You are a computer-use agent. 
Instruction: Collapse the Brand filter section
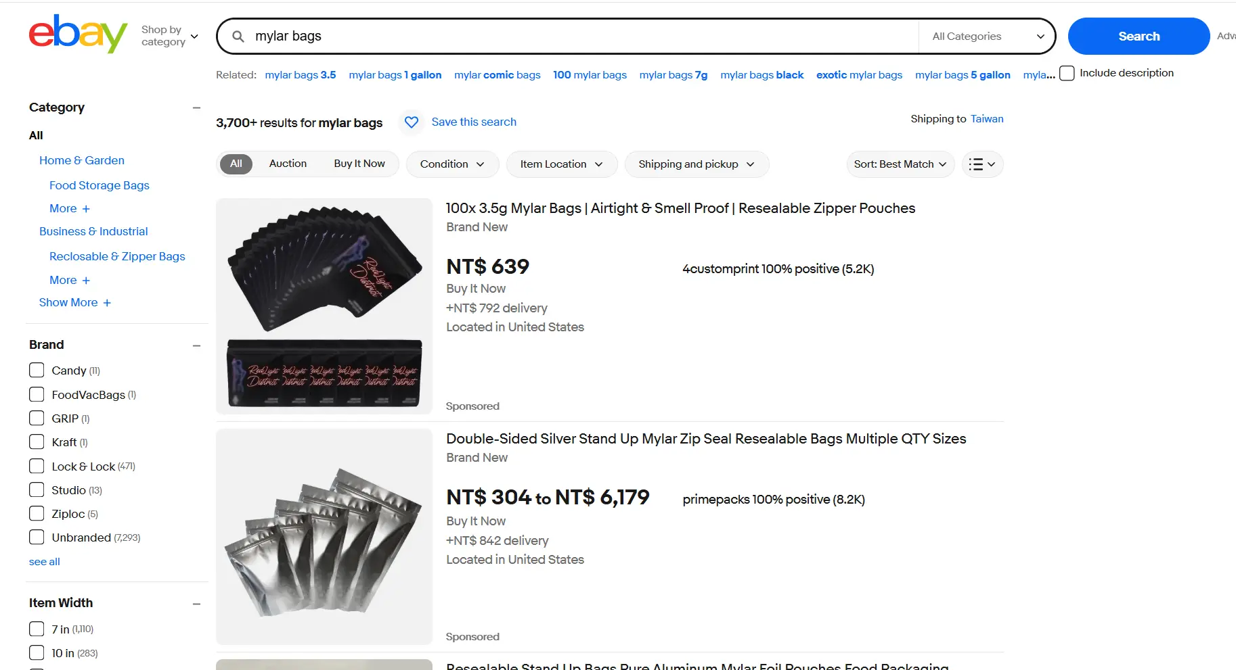point(196,345)
